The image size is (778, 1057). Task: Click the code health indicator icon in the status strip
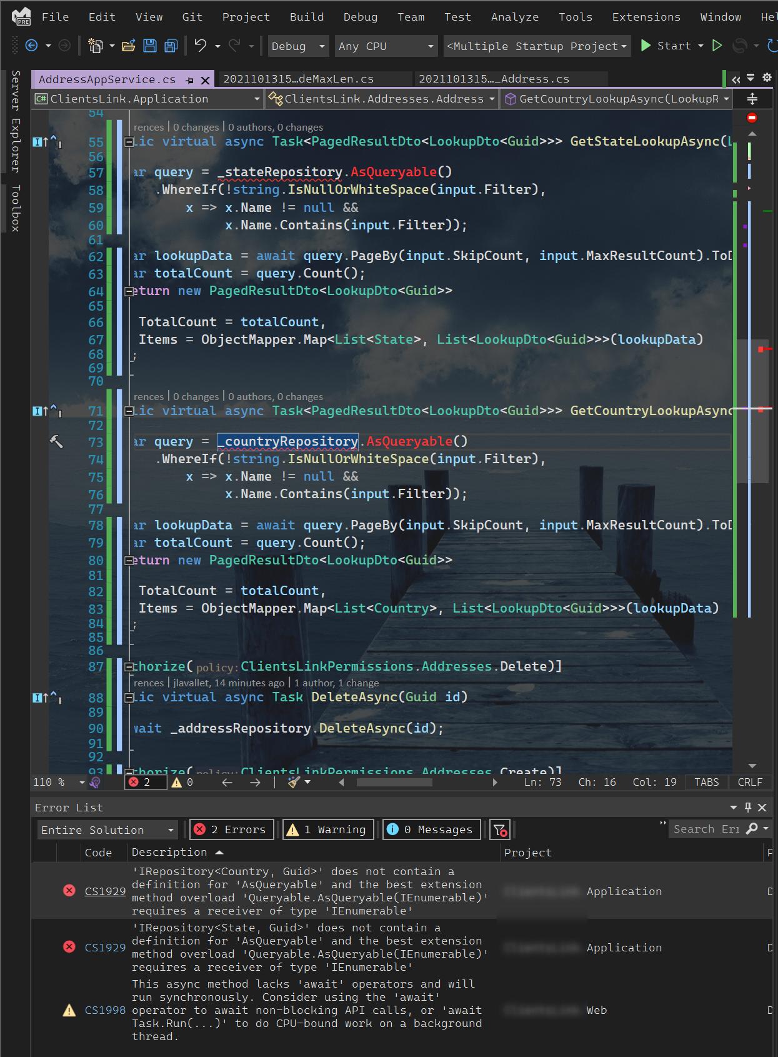coord(95,782)
